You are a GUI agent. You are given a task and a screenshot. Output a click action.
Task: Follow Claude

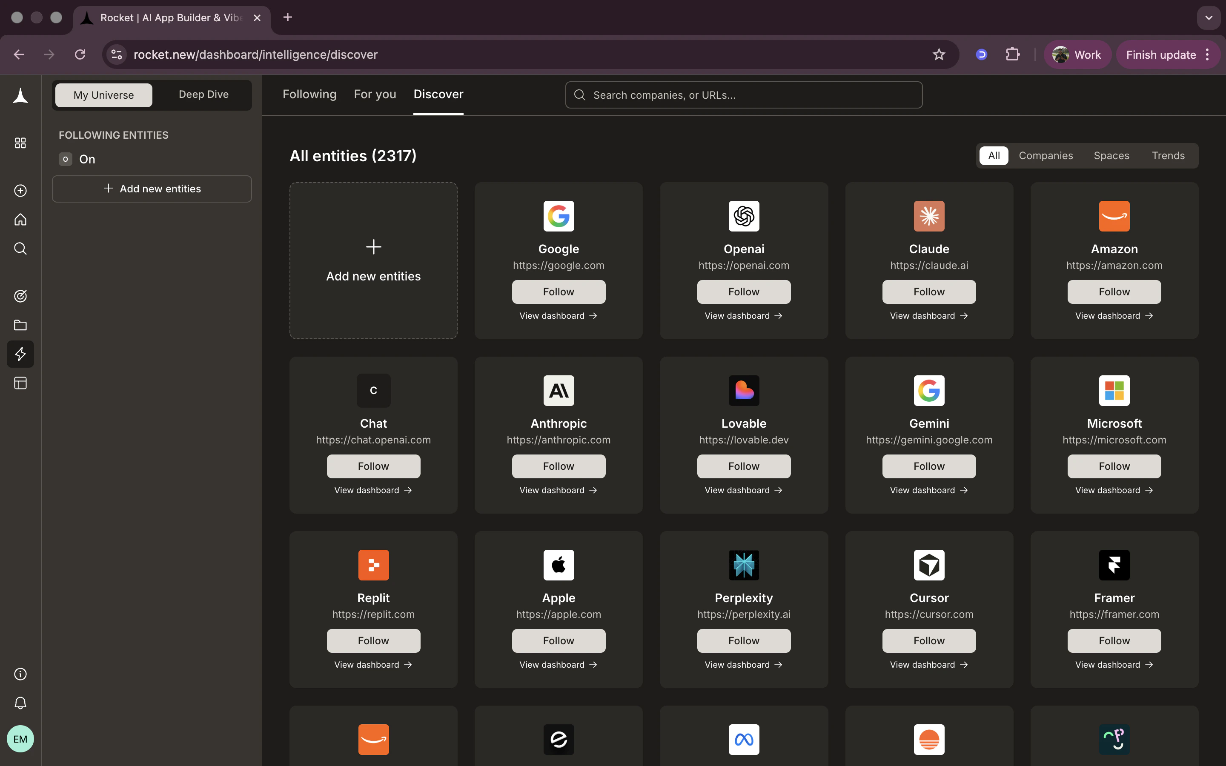click(928, 292)
